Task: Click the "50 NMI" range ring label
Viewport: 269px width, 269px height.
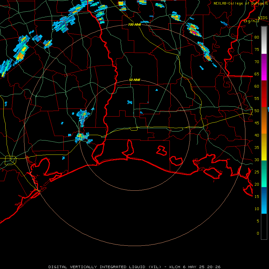Action: 134,80
